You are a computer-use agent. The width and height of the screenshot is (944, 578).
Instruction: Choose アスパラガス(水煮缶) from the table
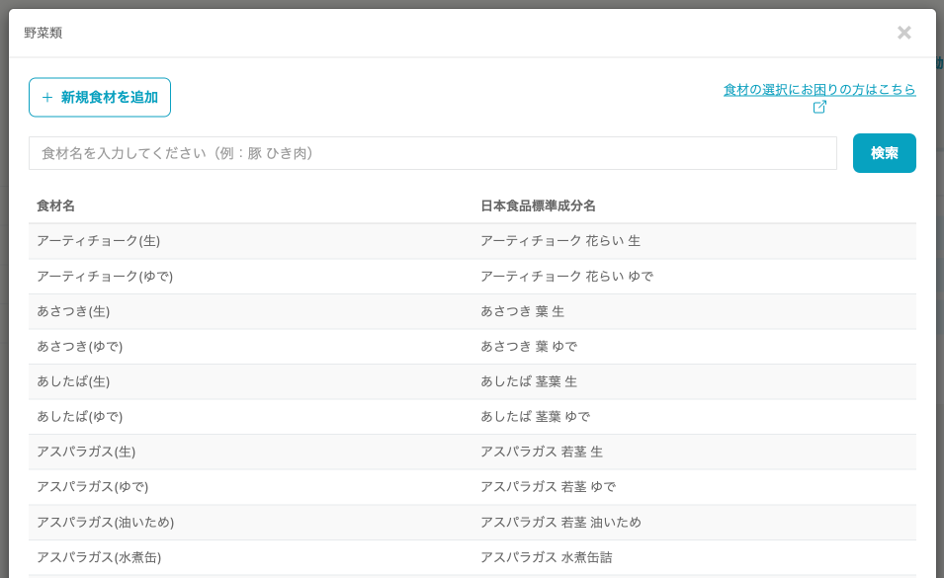coord(99,557)
